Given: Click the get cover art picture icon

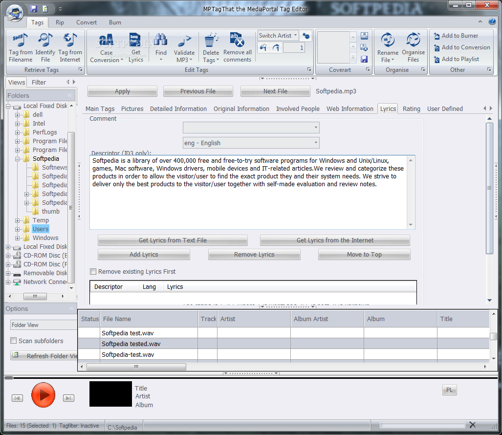Looking at the screenshot, I should click(x=364, y=36).
